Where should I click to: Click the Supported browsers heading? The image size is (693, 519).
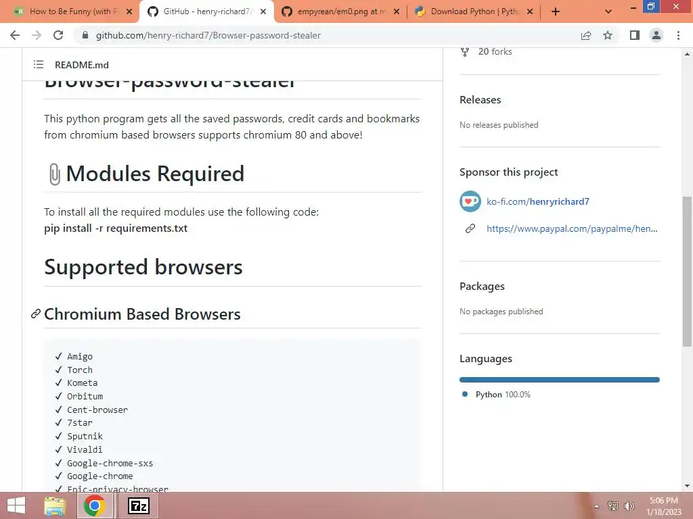click(143, 267)
